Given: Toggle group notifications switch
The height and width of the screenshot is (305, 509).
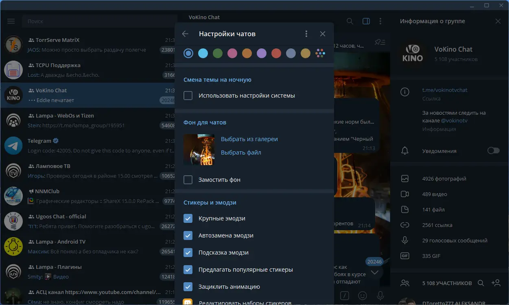Looking at the screenshot, I should click(493, 151).
